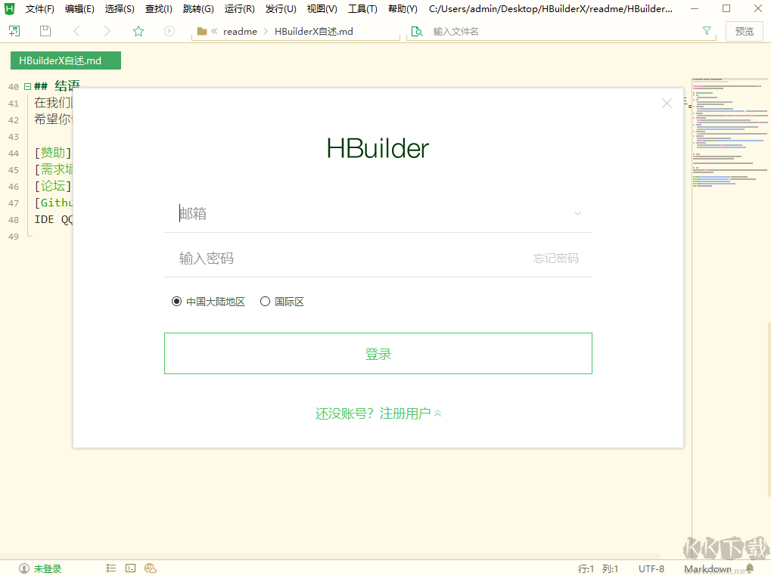Click the code minimap on the right
The width and height of the screenshot is (771, 576).
[729, 132]
